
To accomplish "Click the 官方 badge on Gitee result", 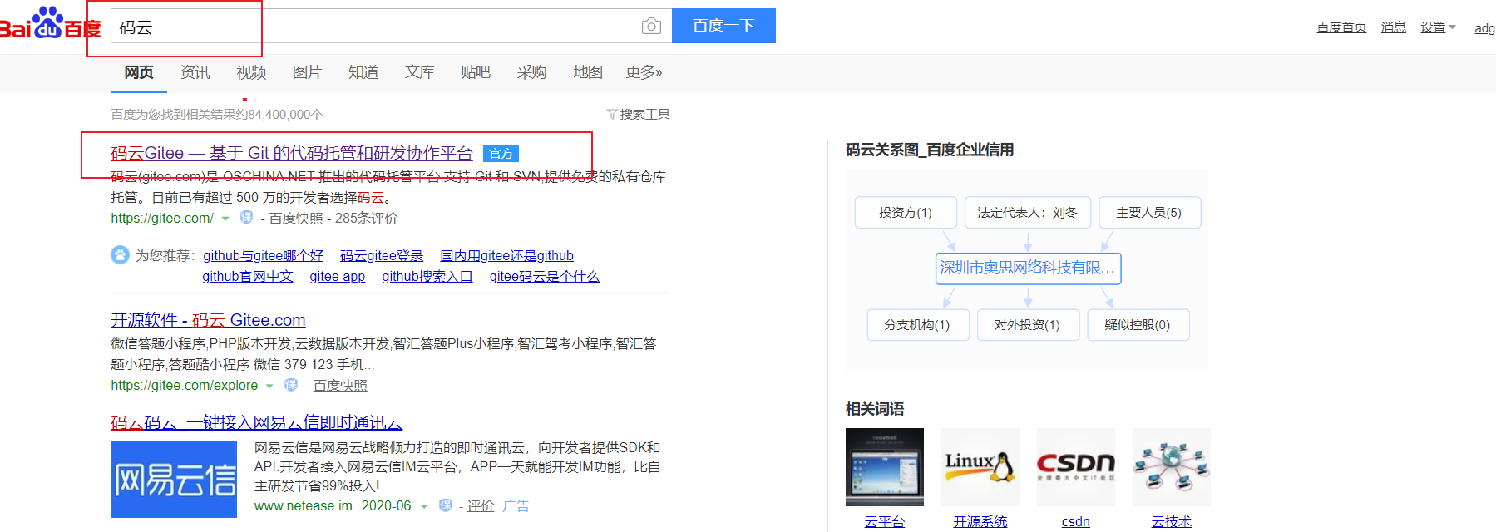I will point(501,154).
